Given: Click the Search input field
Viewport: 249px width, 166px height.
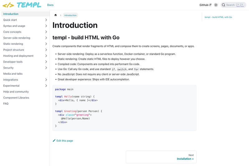Looking at the screenshot, I should point(233,5).
